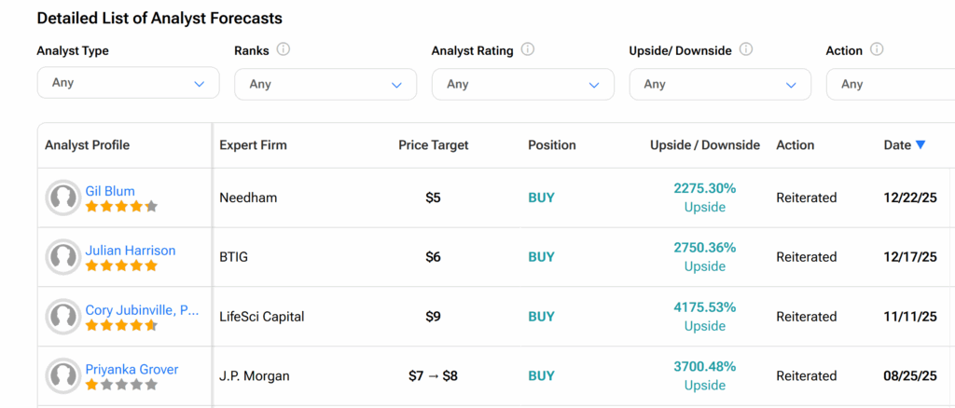Image resolution: width=955 pixels, height=408 pixels.
Task: Click Gil Blum's star rating
Action: coord(121,207)
